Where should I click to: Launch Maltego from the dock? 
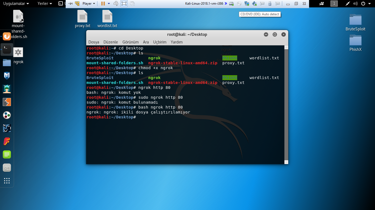7,115
